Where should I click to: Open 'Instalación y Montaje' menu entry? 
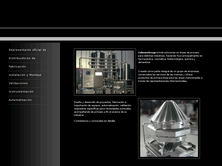(25, 75)
